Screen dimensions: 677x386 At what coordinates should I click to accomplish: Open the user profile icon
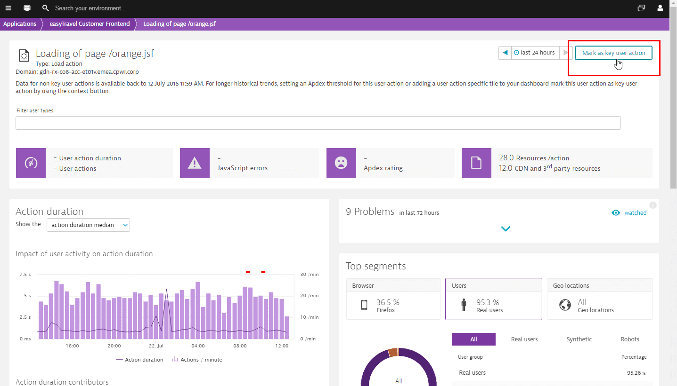(660, 8)
